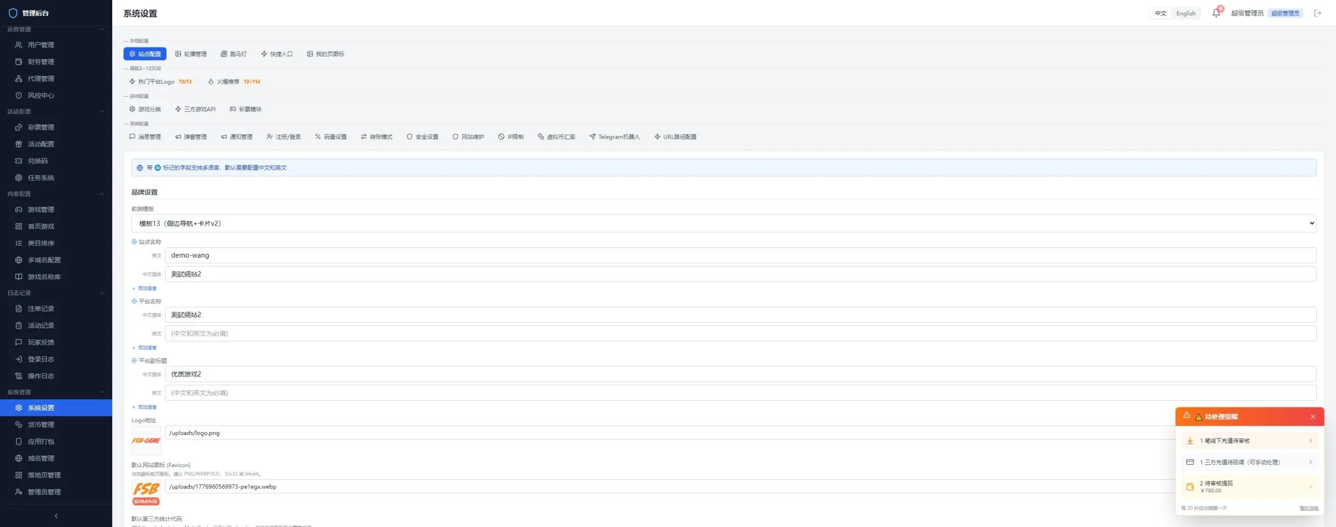The width and height of the screenshot is (1336, 527).
Task: Click 暂时忽略 in the reminder popup
Action: 1309,508
